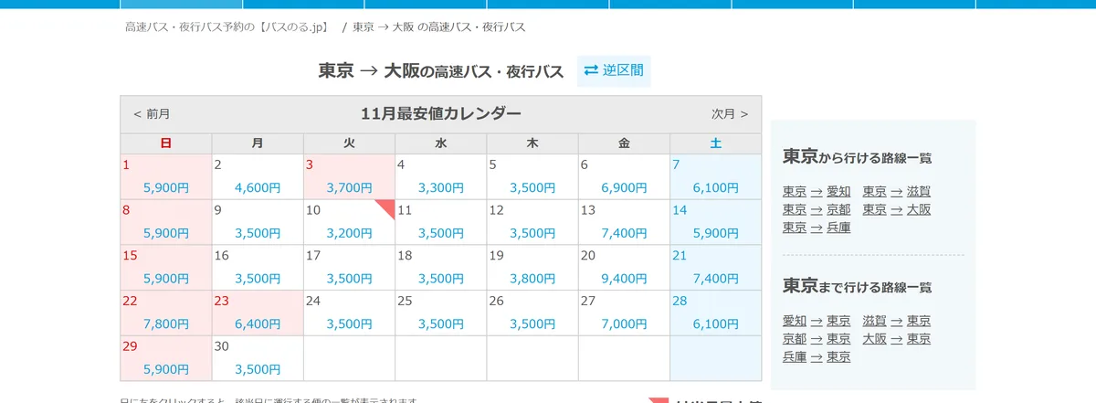Click page heading 東京 → 大阪の高速バス・夜行バス
This screenshot has width=1096, height=403.
click(x=441, y=71)
